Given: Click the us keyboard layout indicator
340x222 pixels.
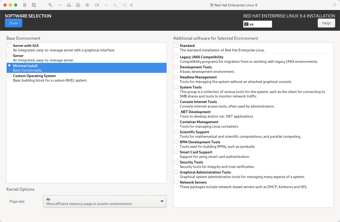Looking at the screenshot, I should click(257, 24).
